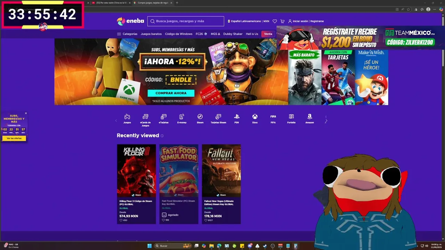445x250 pixels.
Task: Toggle wishlist heart on Fast Food Simulator card
Action: (163, 220)
